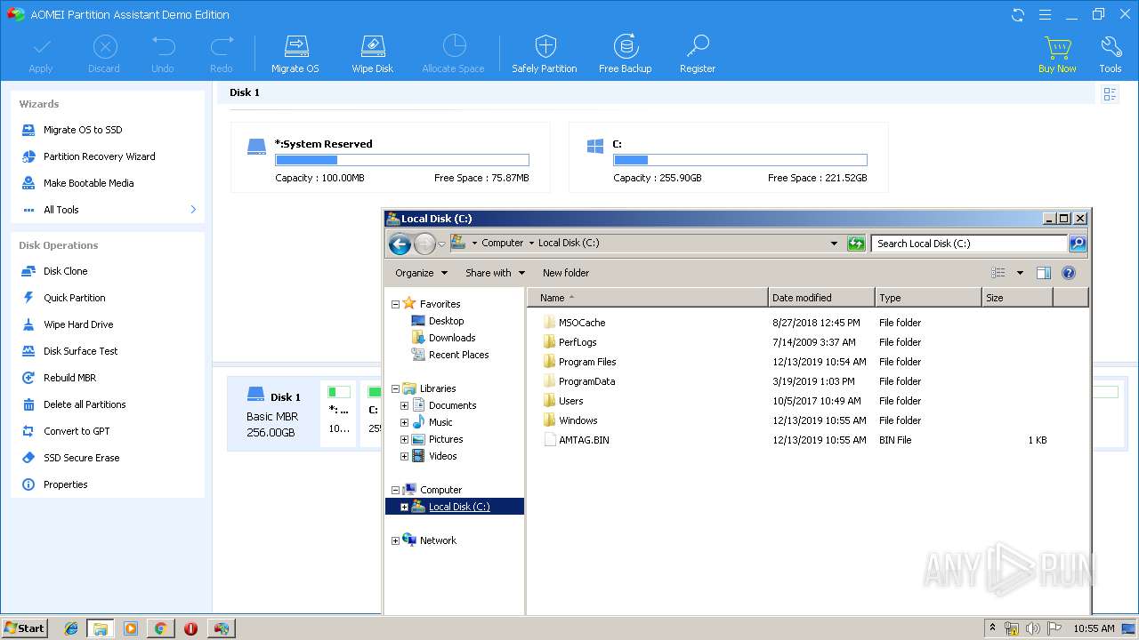Screen dimensions: 1139x640
Task: Click the address bar refresh button
Action: click(x=856, y=244)
